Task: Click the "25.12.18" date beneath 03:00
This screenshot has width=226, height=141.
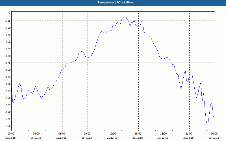Action: pyautogui.click(x=36, y=138)
